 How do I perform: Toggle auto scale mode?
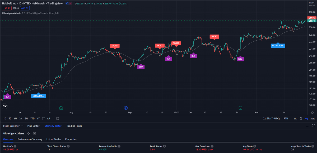pos(313,118)
